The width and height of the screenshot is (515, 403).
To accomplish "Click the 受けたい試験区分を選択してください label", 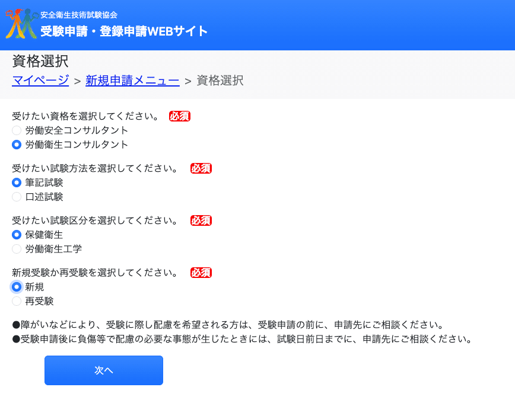I will click(x=96, y=220).
